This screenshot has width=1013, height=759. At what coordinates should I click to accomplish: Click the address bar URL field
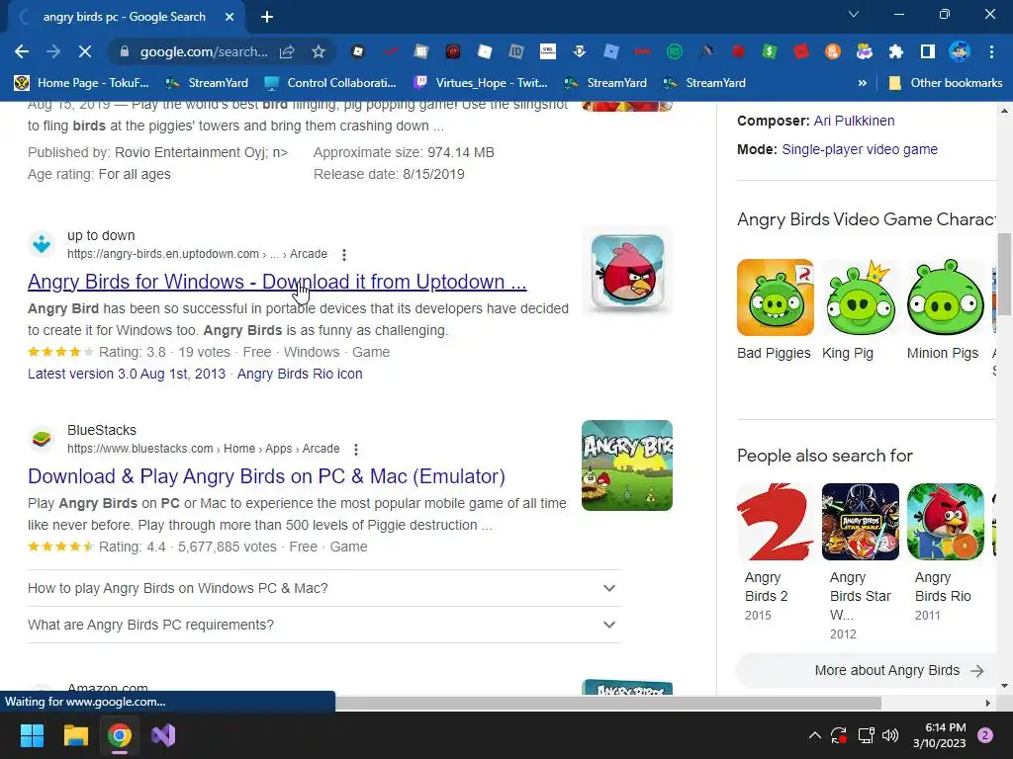pyautogui.click(x=204, y=51)
